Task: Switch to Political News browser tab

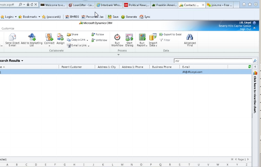Action: point(136,5)
